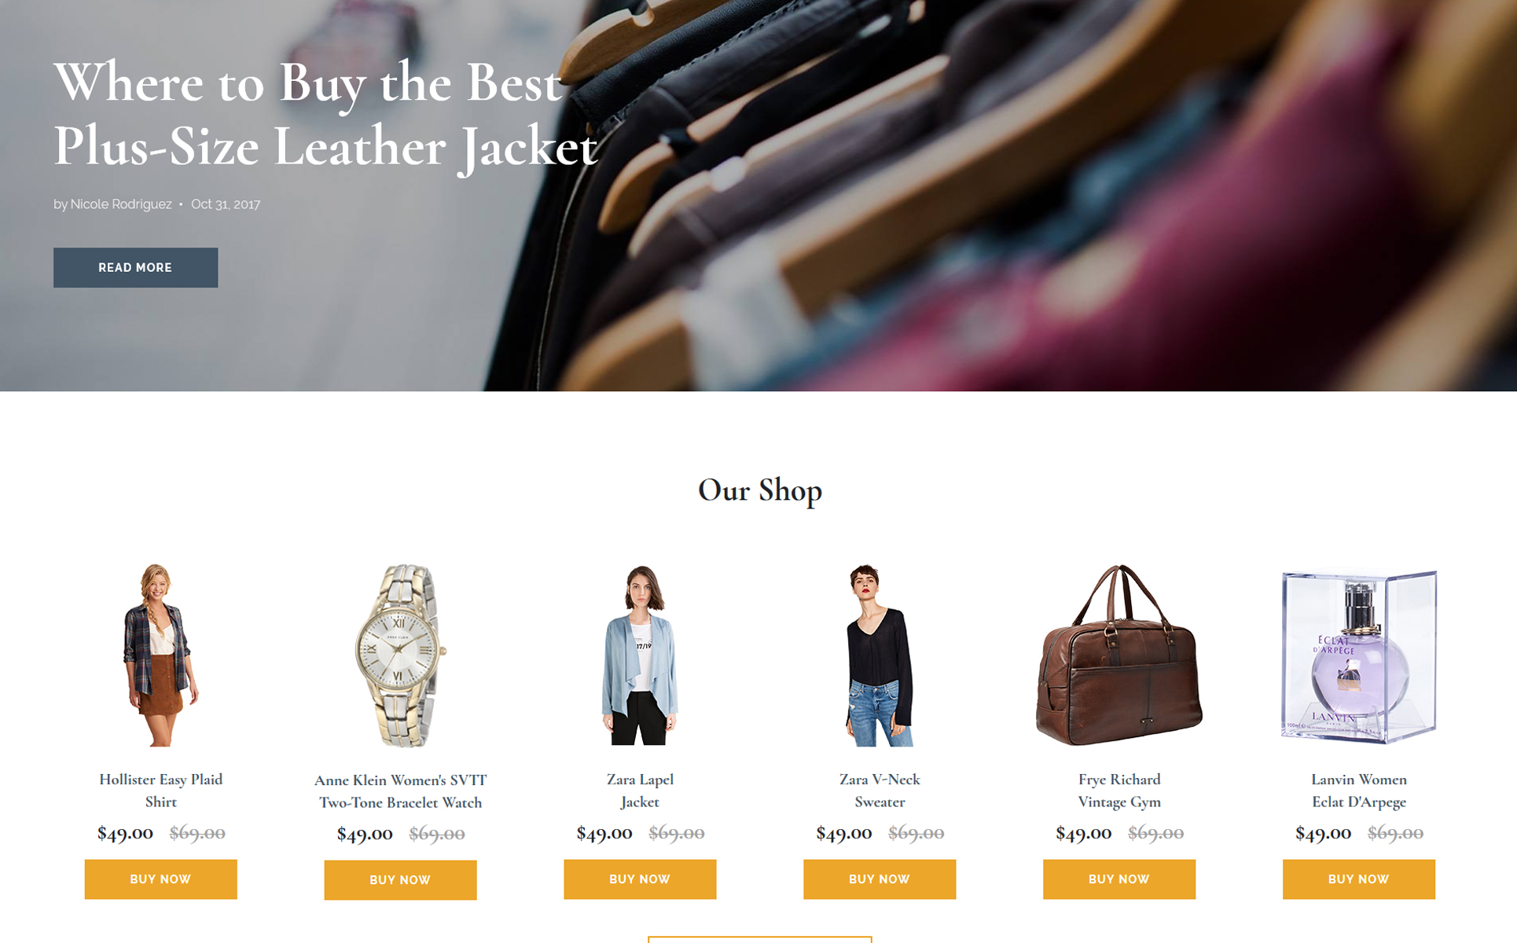
Task: Open the Zara V-Neck Sweater product image
Action: (x=880, y=655)
